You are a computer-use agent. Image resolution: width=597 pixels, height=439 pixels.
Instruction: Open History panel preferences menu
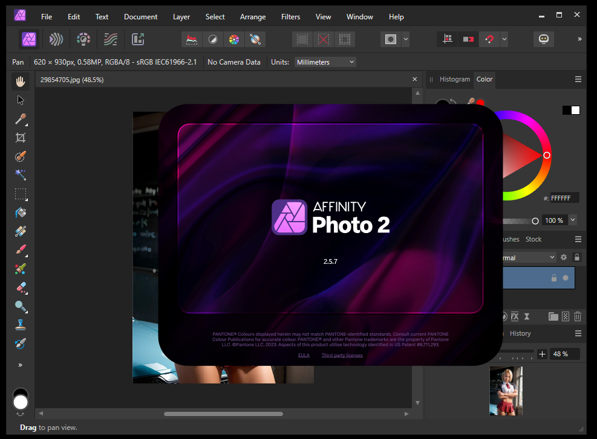(x=578, y=333)
